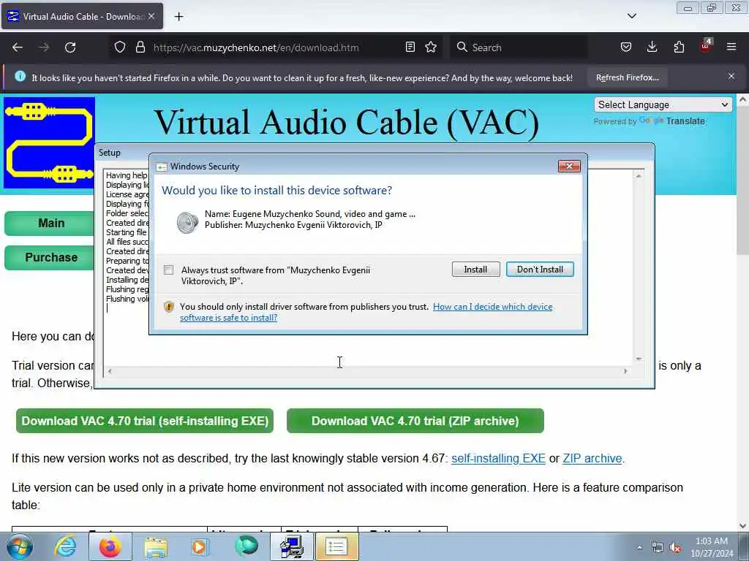Click the computer setup taskbar icon
The height and width of the screenshot is (561, 749).
(291, 546)
